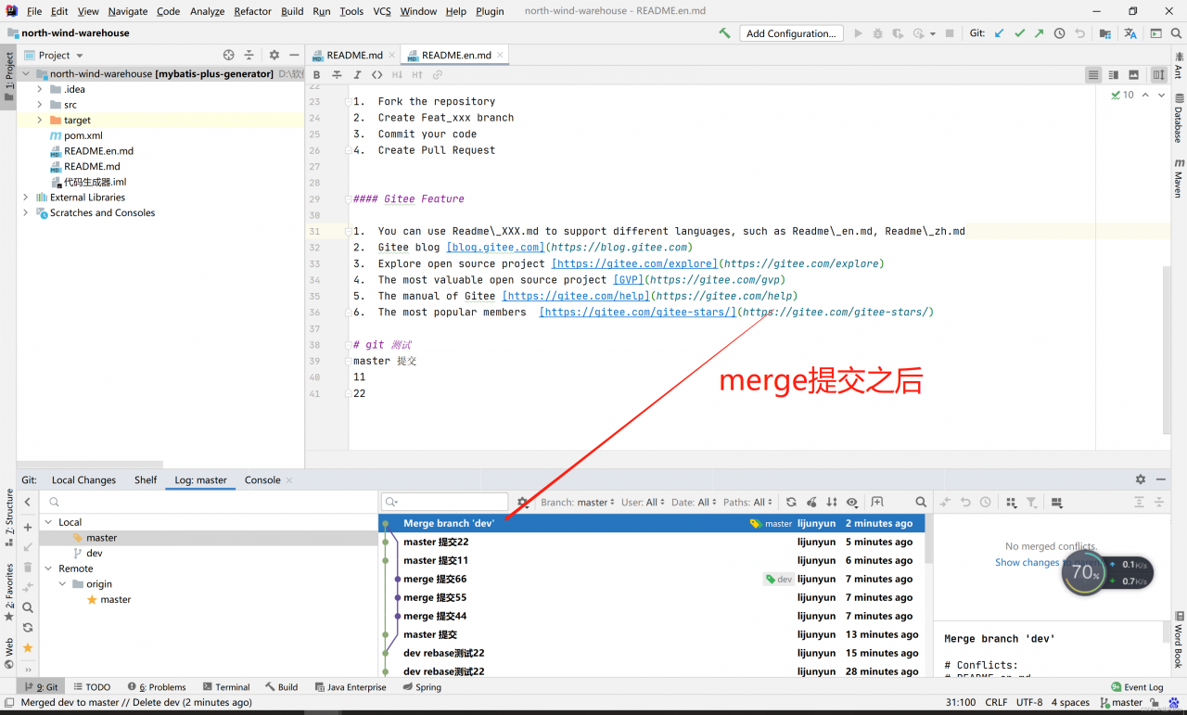The height and width of the screenshot is (715, 1187).
Task: Toggle auto-scroll preview button
Action: tap(1159, 75)
